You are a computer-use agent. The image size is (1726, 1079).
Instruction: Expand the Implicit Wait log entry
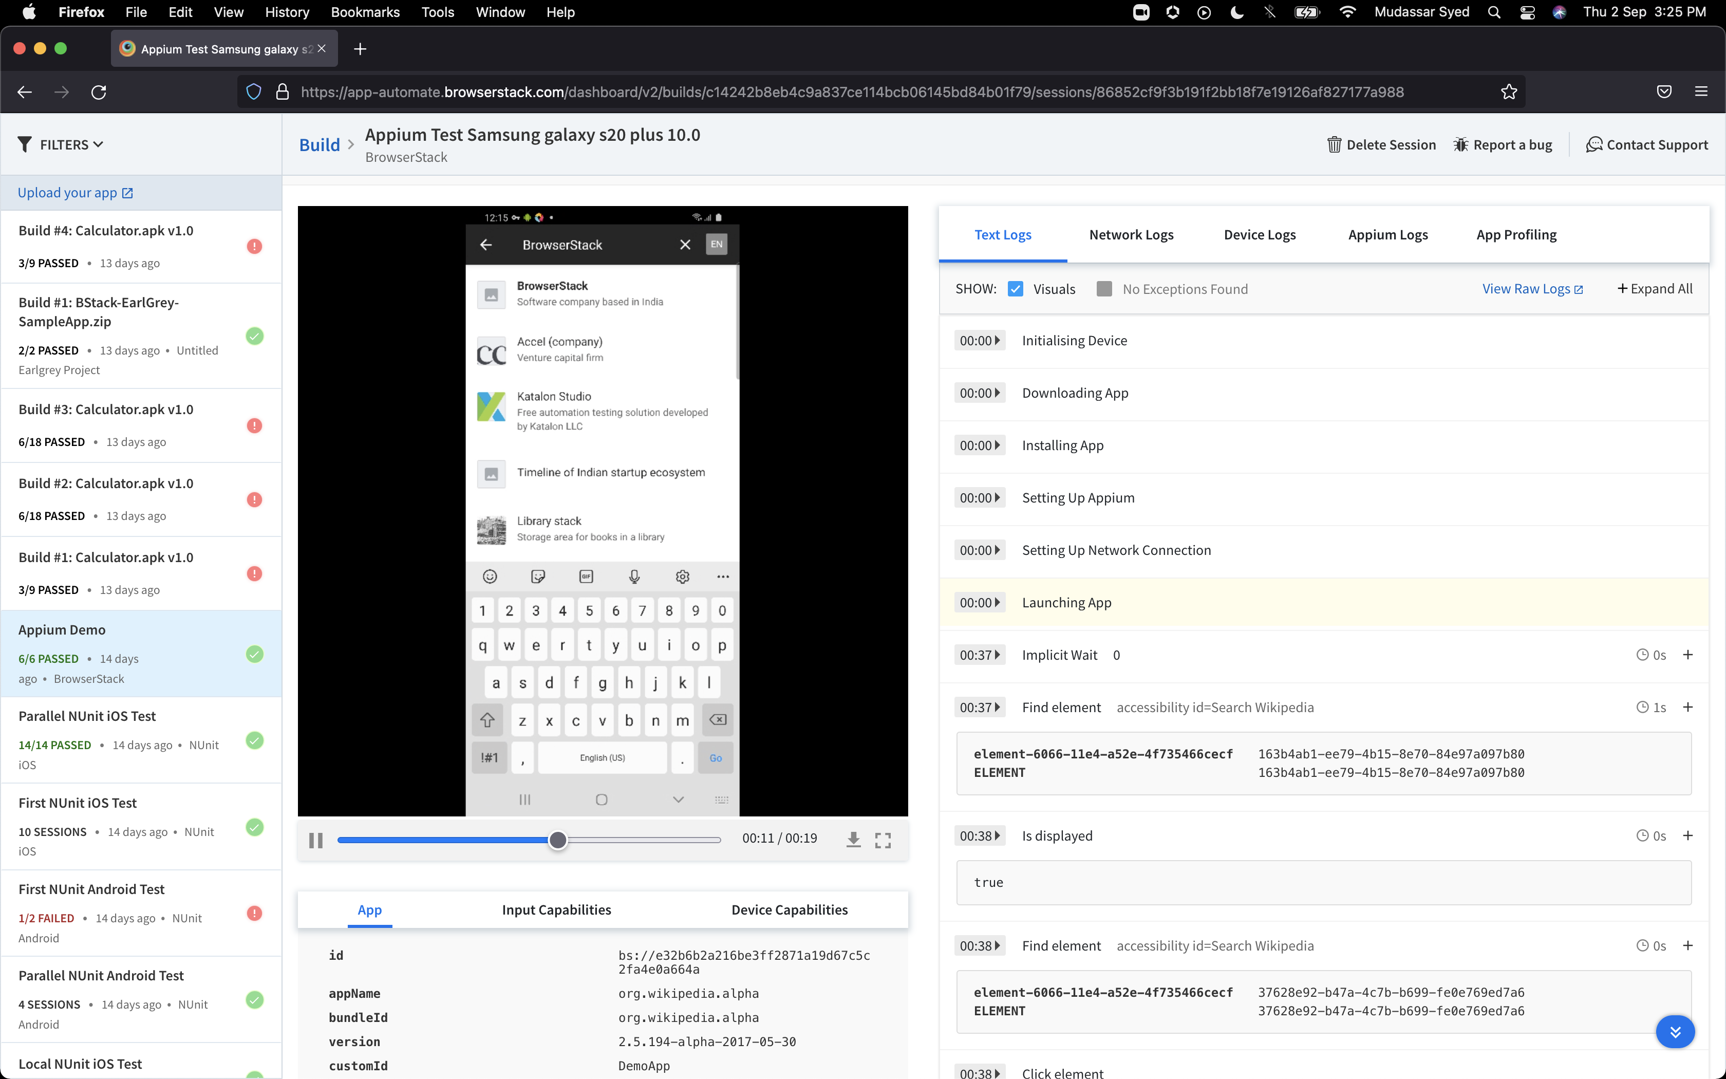click(x=1687, y=655)
